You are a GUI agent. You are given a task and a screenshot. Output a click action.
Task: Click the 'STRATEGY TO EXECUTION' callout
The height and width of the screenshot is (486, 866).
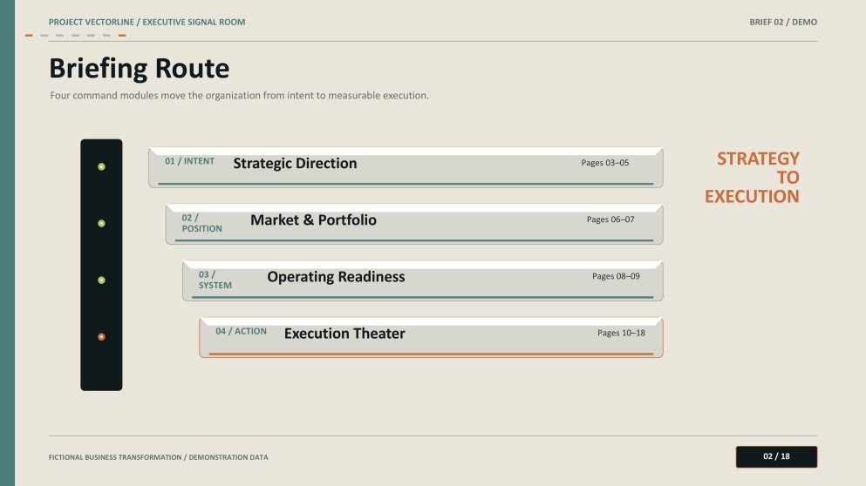(753, 178)
